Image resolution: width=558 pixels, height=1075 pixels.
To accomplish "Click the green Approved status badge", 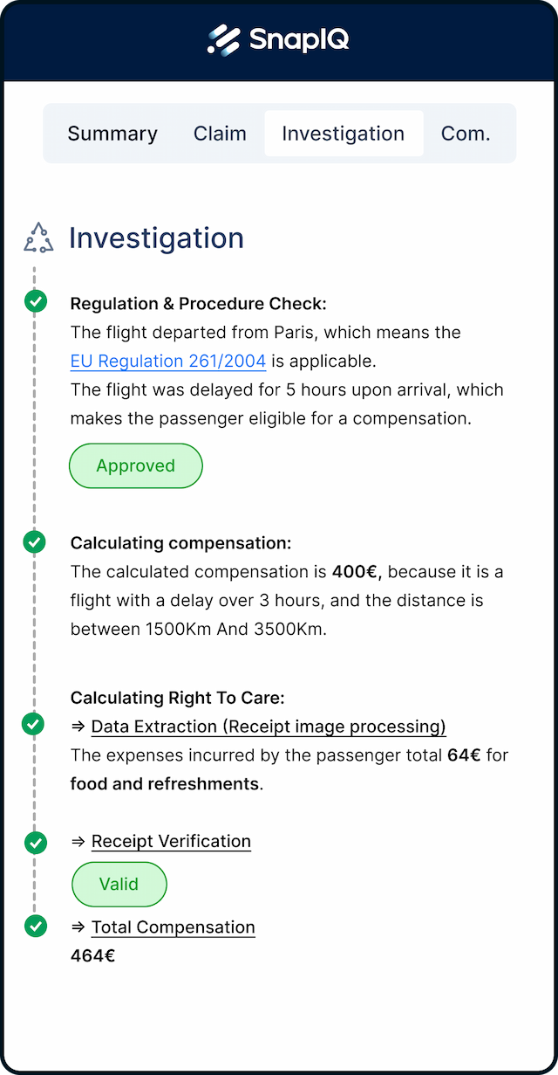I will 136,466.
